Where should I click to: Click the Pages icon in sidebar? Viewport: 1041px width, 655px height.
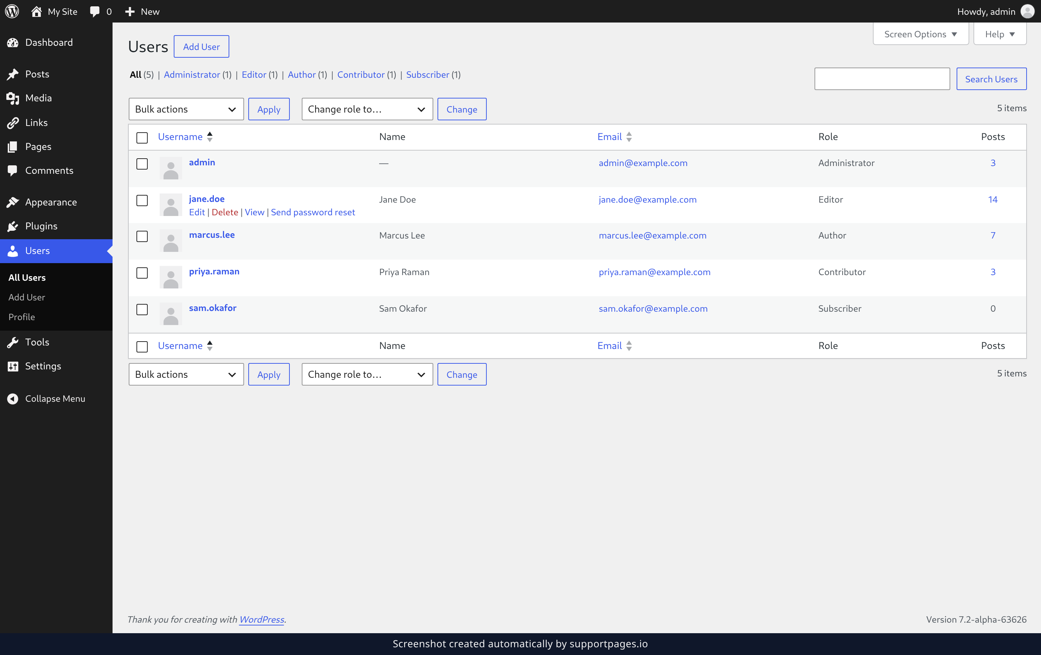point(13,147)
